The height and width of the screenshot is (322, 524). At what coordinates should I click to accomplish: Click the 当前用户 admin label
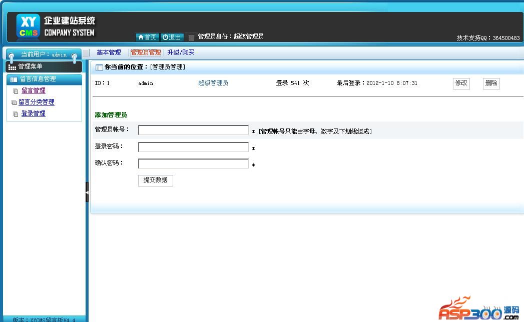click(x=44, y=54)
